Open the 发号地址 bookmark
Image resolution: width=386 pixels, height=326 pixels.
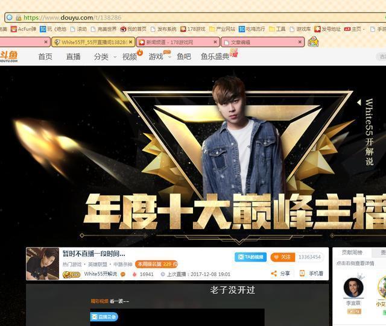click(327, 29)
